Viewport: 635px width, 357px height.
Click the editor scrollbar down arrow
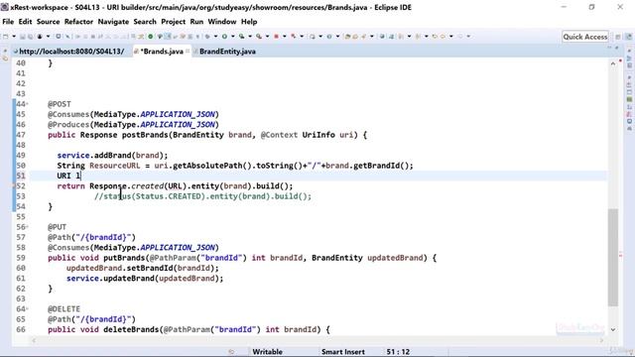point(613,330)
